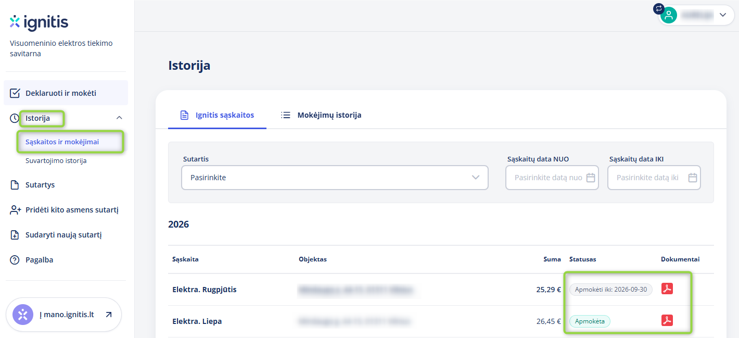The image size is (739, 338).
Task: Download PDF for Elektra. Rugpjūtis invoice
Action: click(x=667, y=289)
